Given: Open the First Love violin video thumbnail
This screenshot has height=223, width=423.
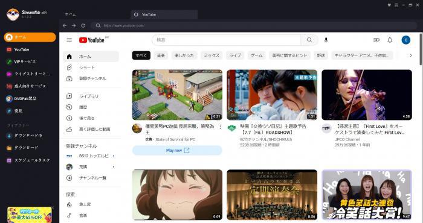Looking at the screenshot, I should tap(367, 95).
